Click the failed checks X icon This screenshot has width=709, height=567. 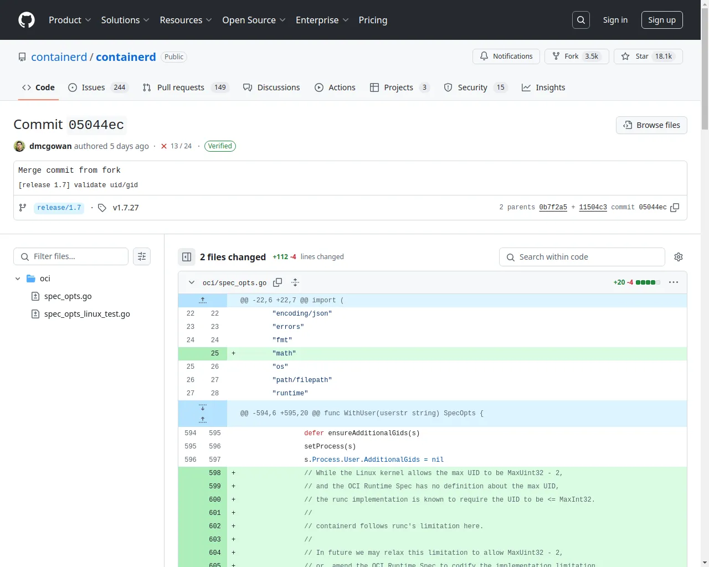coord(164,146)
